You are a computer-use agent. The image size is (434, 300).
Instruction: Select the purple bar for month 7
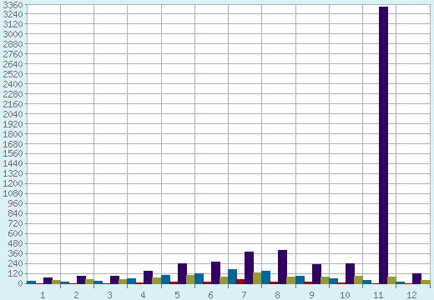(x=249, y=267)
